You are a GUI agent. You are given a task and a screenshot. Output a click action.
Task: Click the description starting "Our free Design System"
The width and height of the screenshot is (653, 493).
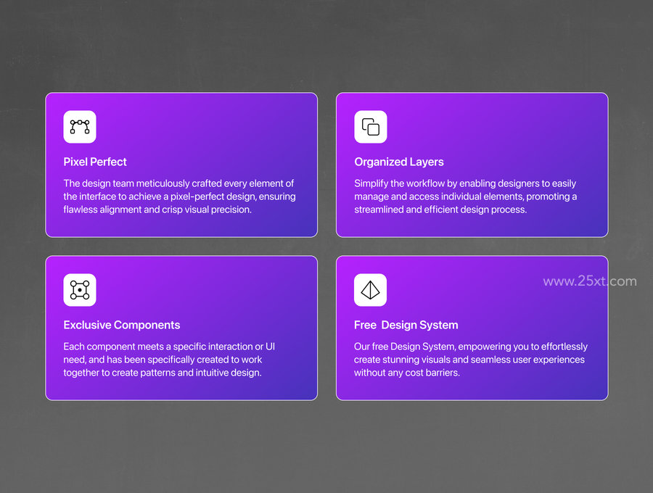click(x=471, y=360)
